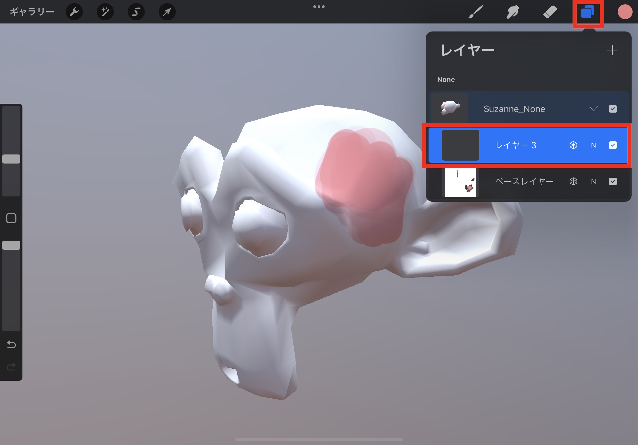Tap the three-dot menu at top center
This screenshot has height=445, width=638.
click(x=319, y=7)
